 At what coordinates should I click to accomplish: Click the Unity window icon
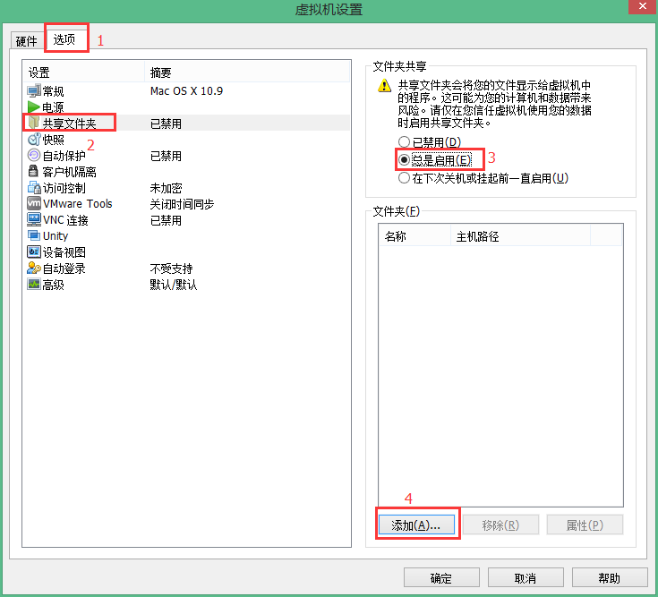(34, 235)
